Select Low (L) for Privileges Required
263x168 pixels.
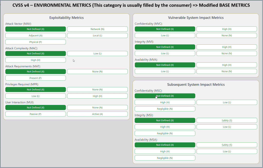click(x=35, y=96)
